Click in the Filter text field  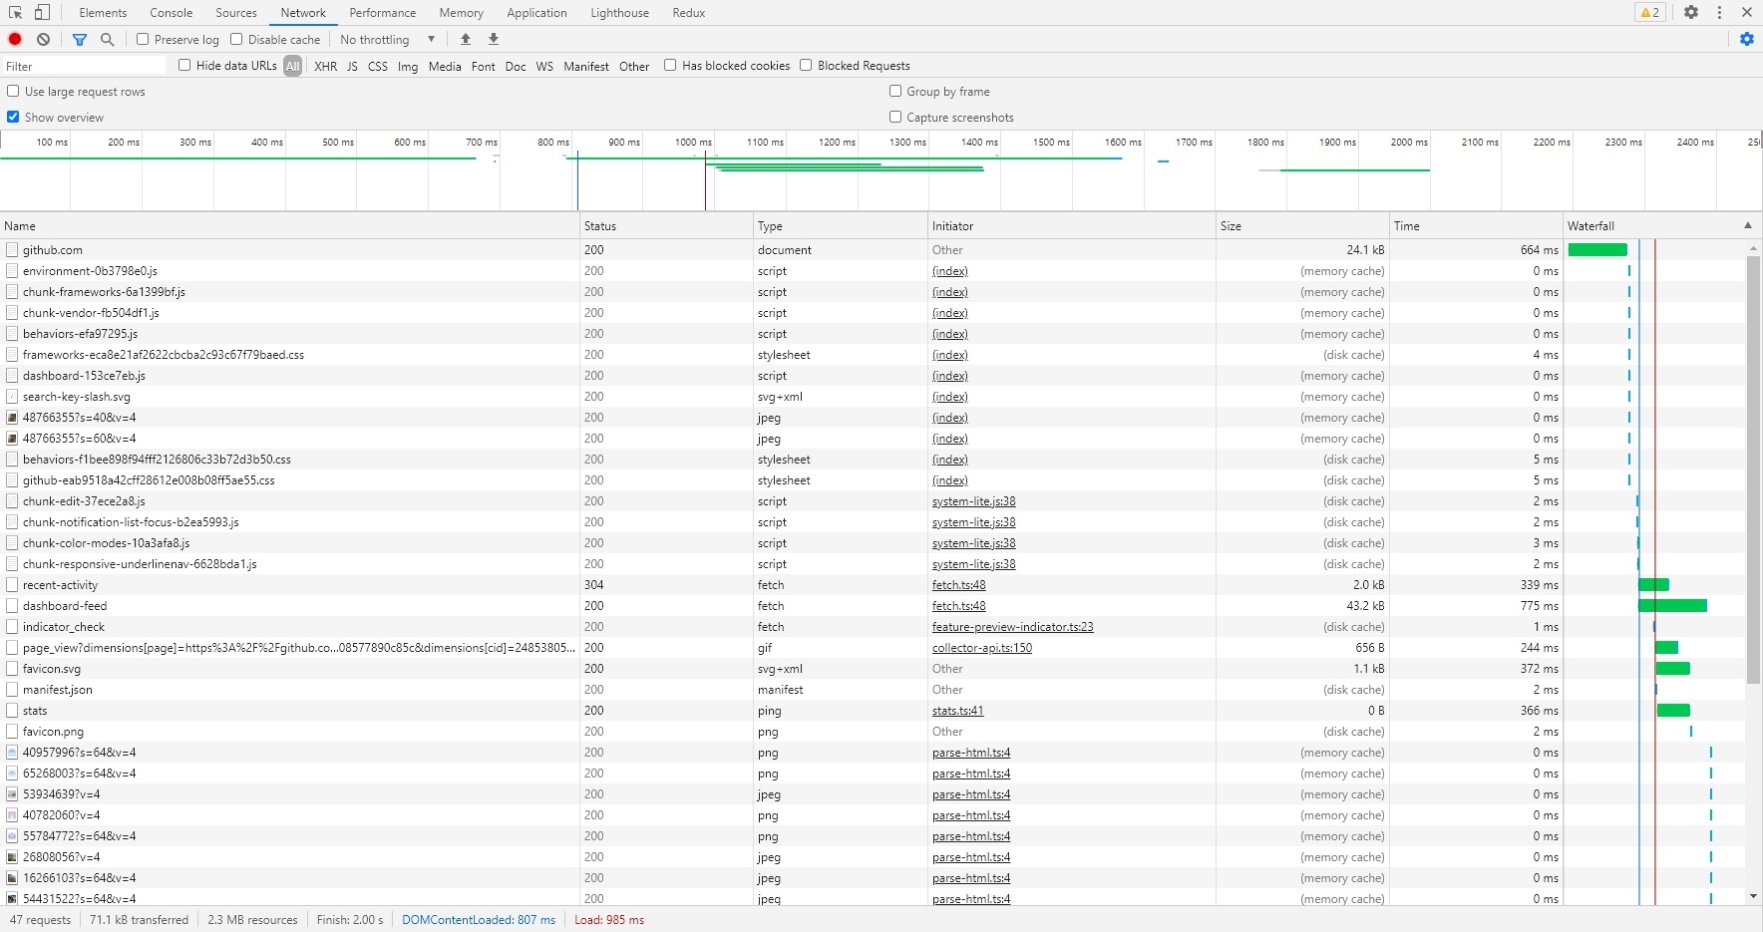click(85, 66)
